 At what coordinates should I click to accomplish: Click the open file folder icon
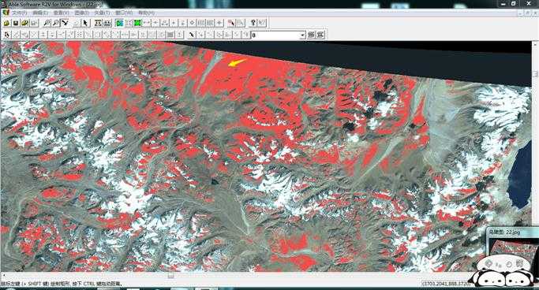tap(6, 23)
